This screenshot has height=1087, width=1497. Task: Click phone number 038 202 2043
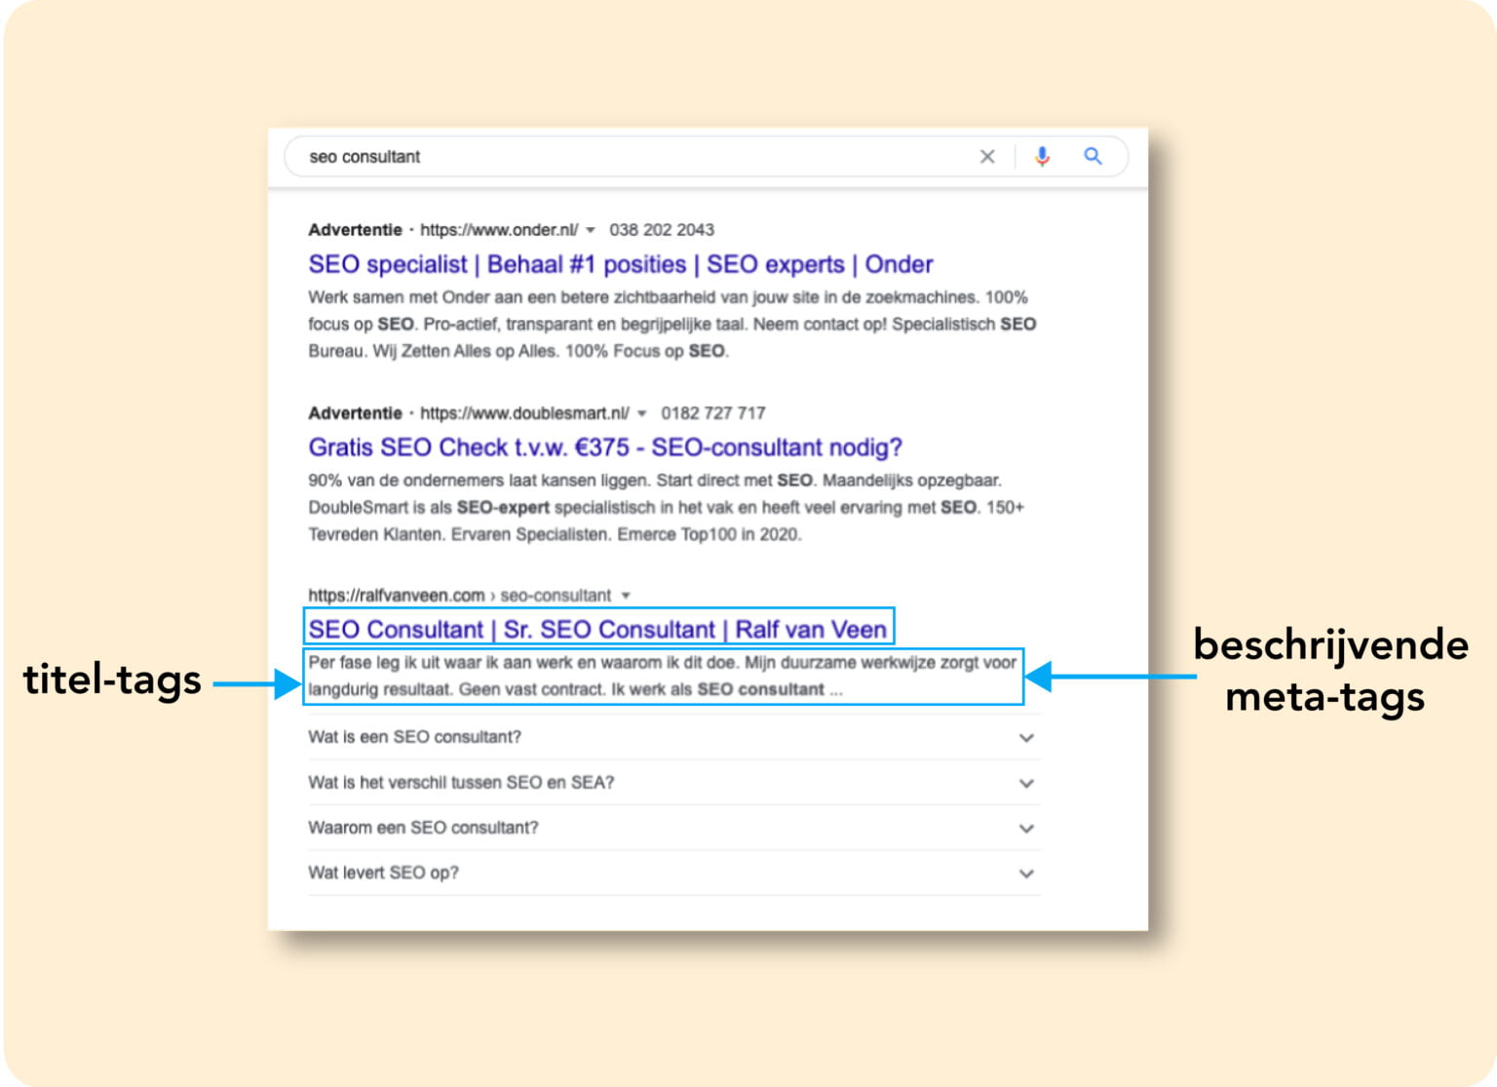(x=662, y=230)
